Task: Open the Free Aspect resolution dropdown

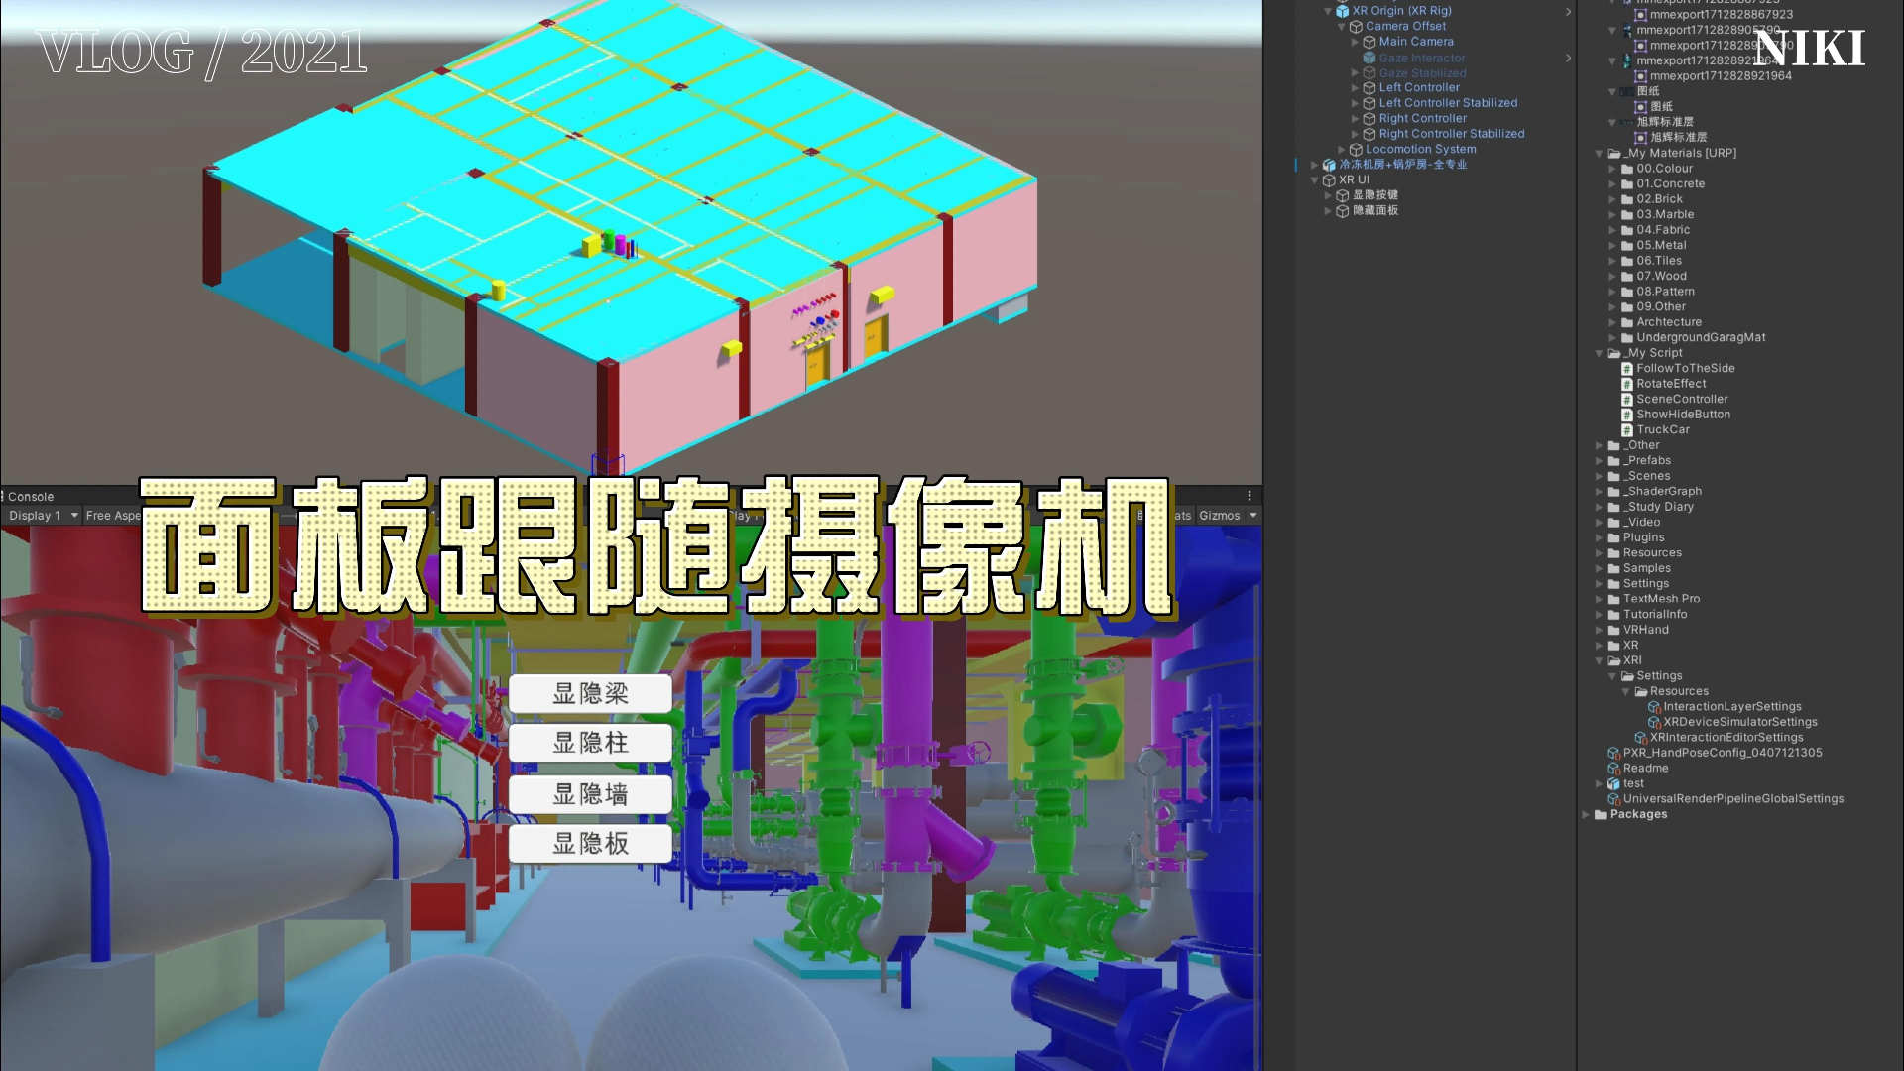Action: point(113,516)
